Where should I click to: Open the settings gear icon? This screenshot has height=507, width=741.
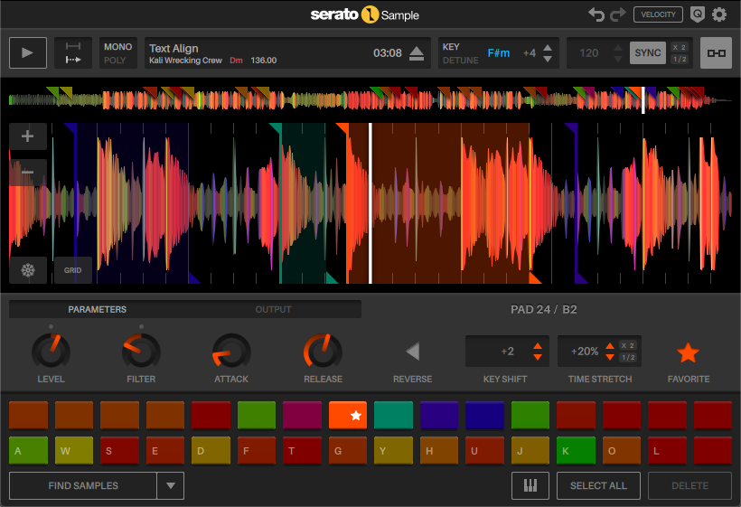[x=719, y=14]
